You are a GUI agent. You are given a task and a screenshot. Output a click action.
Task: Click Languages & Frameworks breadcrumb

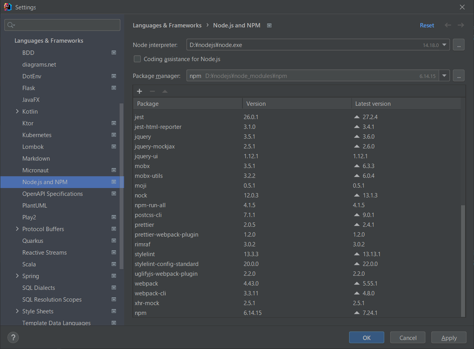click(x=167, y=25)
